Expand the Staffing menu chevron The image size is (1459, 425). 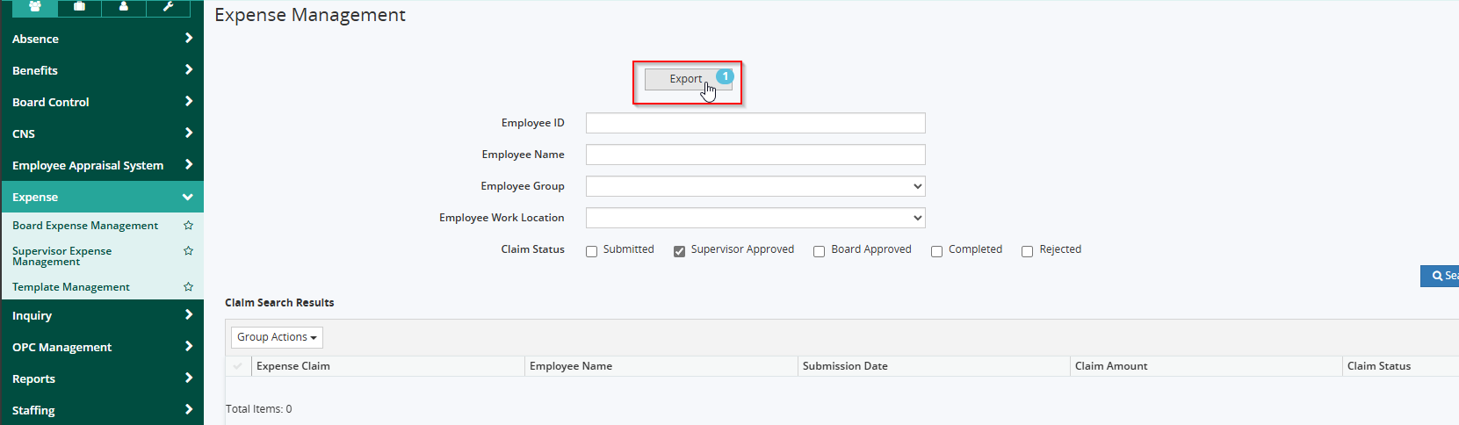pyautogui.click(x=188, y=409)
